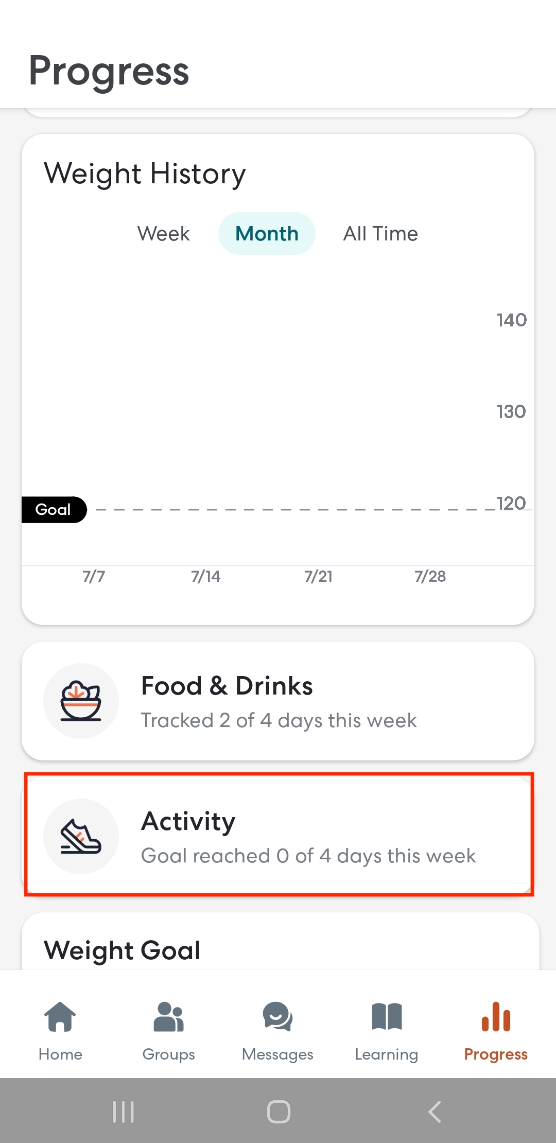Image resolution: width=556 pixels, height=1143 pixels.
Task: Tap the Learning book icon
Action: (x=387, y=1017)
